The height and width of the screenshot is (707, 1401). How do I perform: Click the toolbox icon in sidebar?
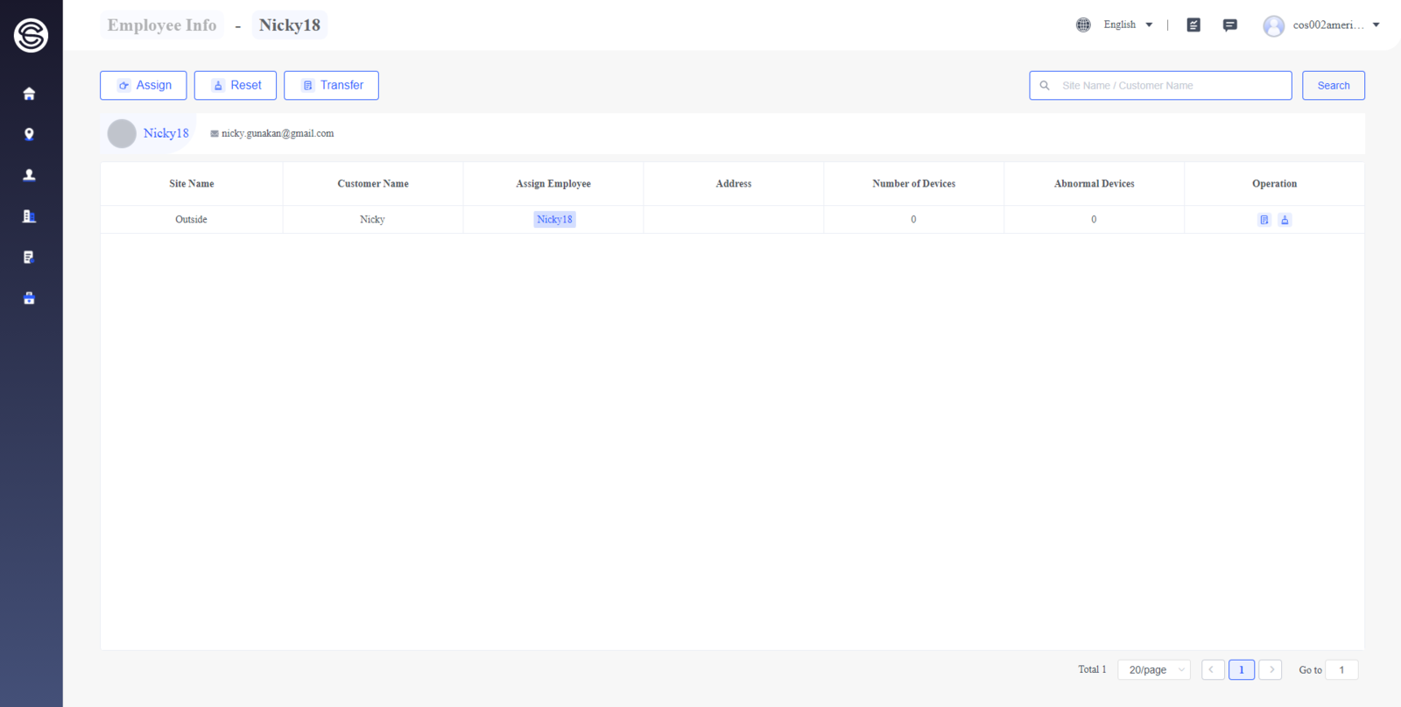29,298
